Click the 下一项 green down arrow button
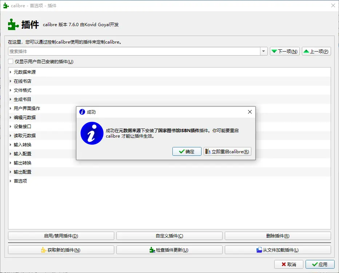 [x=284, y=52]
